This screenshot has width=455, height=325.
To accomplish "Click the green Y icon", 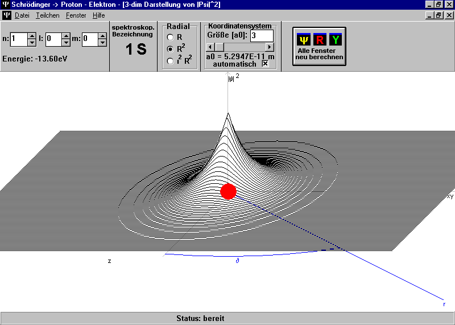I will 336,39.
